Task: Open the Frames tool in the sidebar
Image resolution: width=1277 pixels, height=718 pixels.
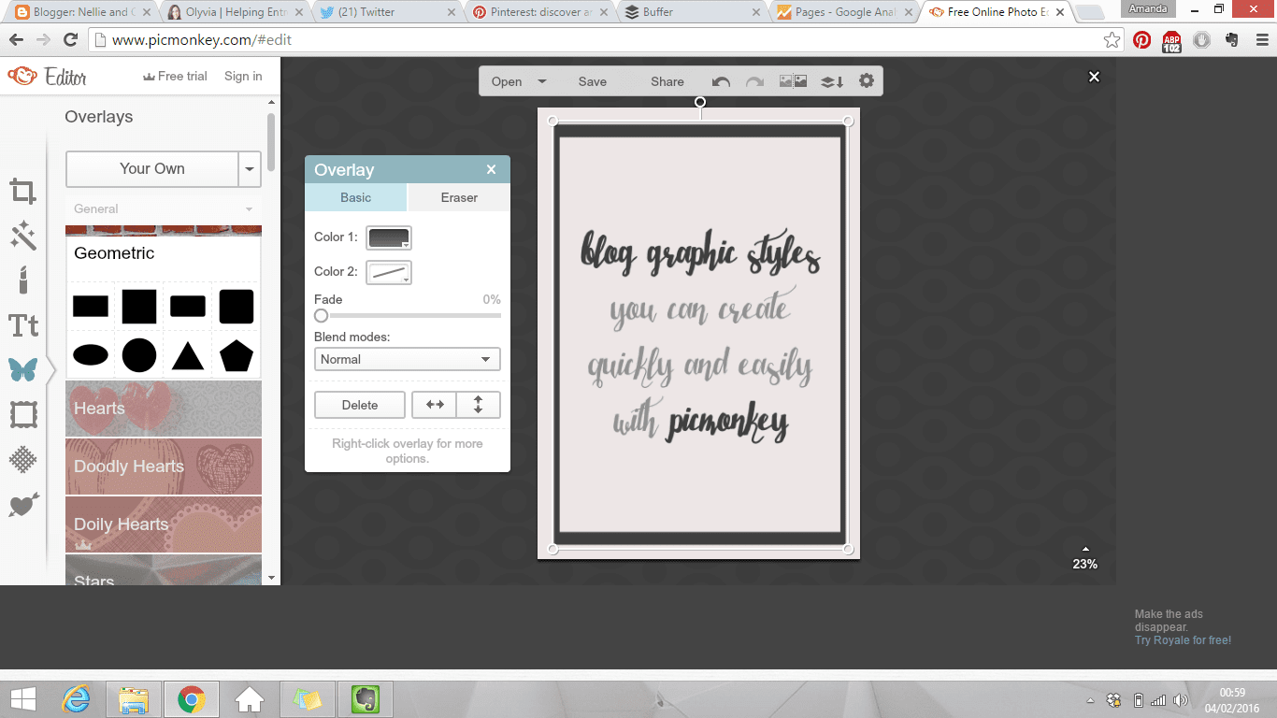Action: coord(23,414)
